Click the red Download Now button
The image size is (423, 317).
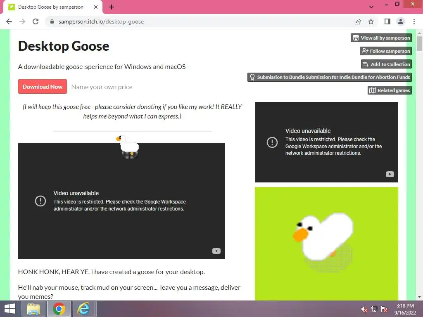(43, 87)
